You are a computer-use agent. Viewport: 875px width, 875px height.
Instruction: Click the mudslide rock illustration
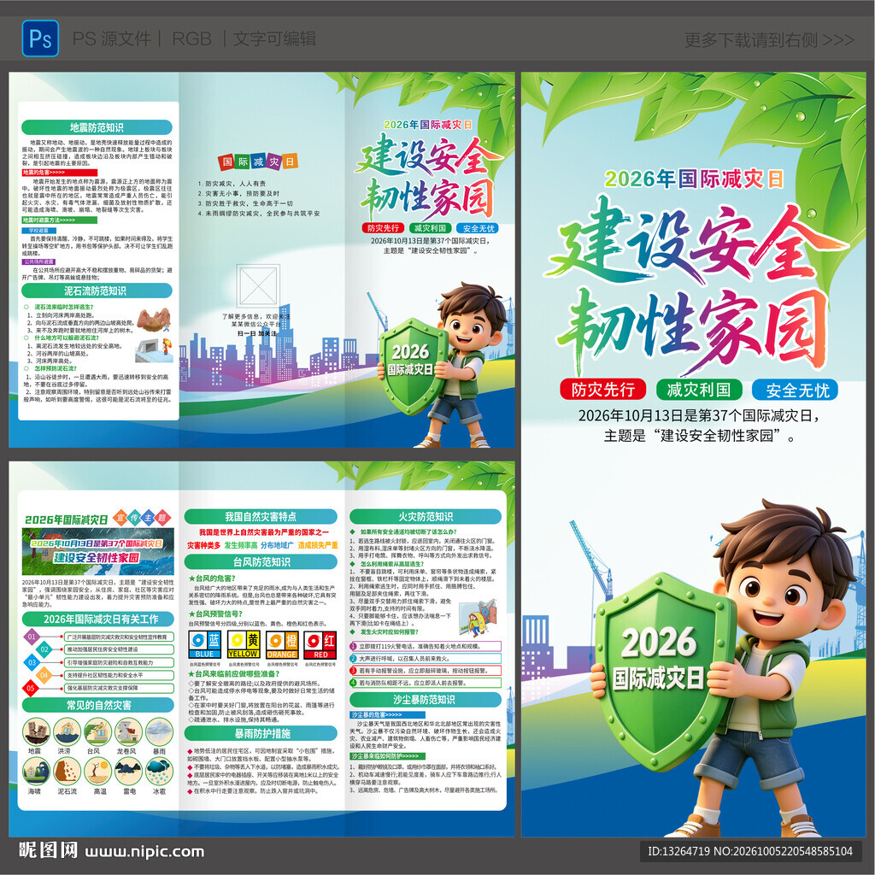click(154, 320)
